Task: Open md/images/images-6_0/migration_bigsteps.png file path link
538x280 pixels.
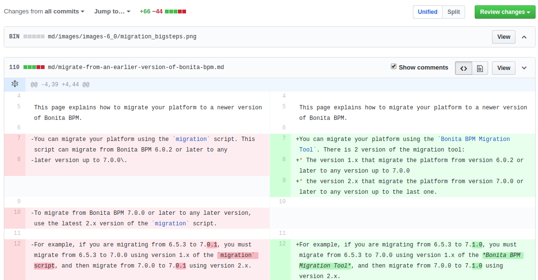Action: 122,36
